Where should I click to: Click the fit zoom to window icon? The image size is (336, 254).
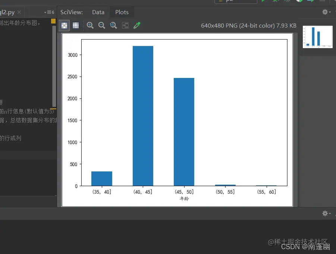point(125,25)
